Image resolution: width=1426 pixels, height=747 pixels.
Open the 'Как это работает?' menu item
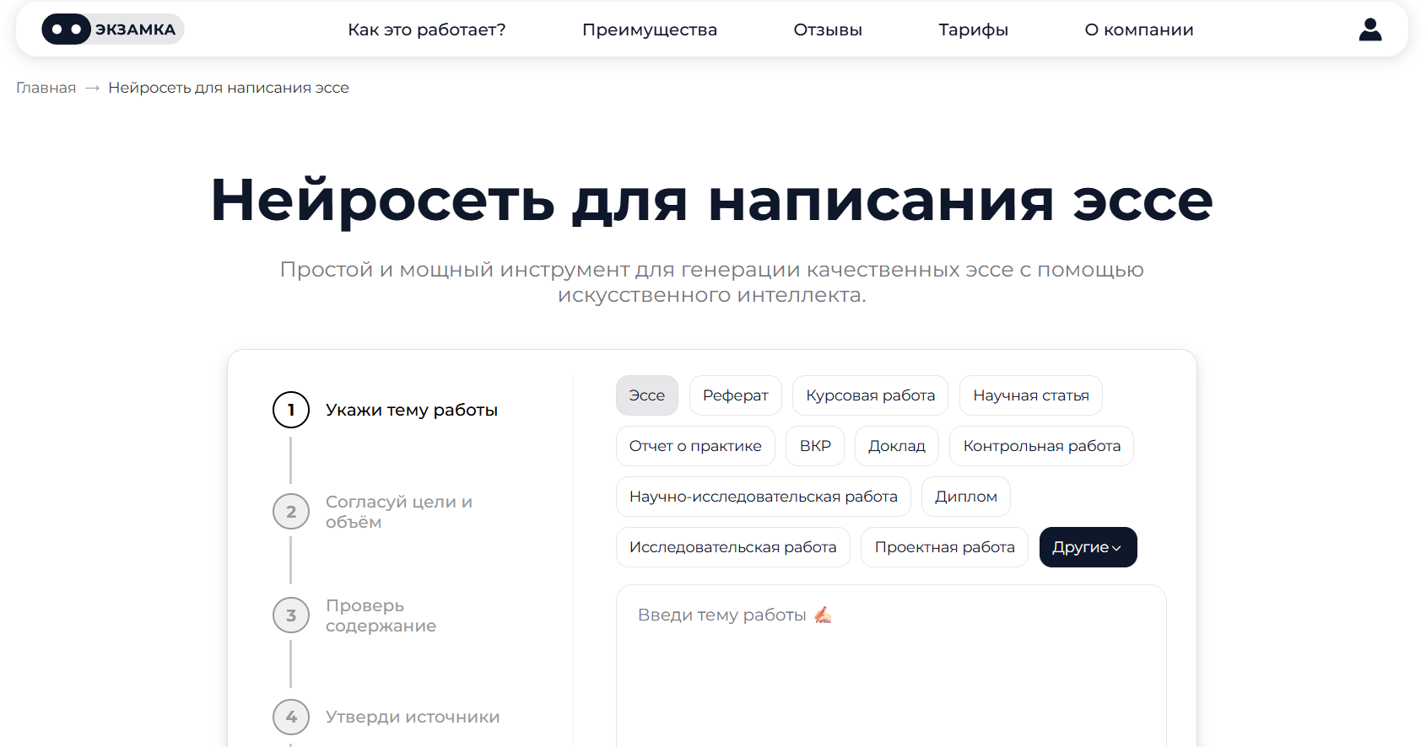[x=427, y=30]
